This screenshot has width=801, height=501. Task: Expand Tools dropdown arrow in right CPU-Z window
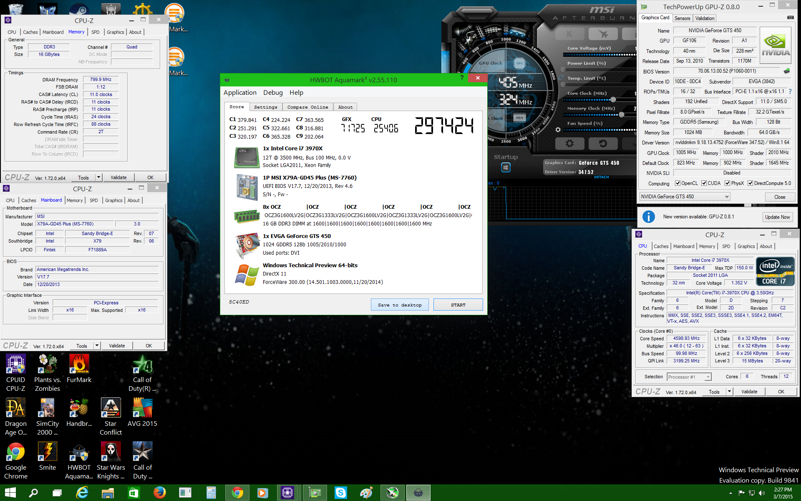tap(729, 392)
